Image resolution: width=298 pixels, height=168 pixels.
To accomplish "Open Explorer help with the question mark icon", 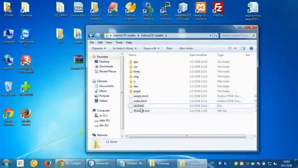I will click(251, 49).
